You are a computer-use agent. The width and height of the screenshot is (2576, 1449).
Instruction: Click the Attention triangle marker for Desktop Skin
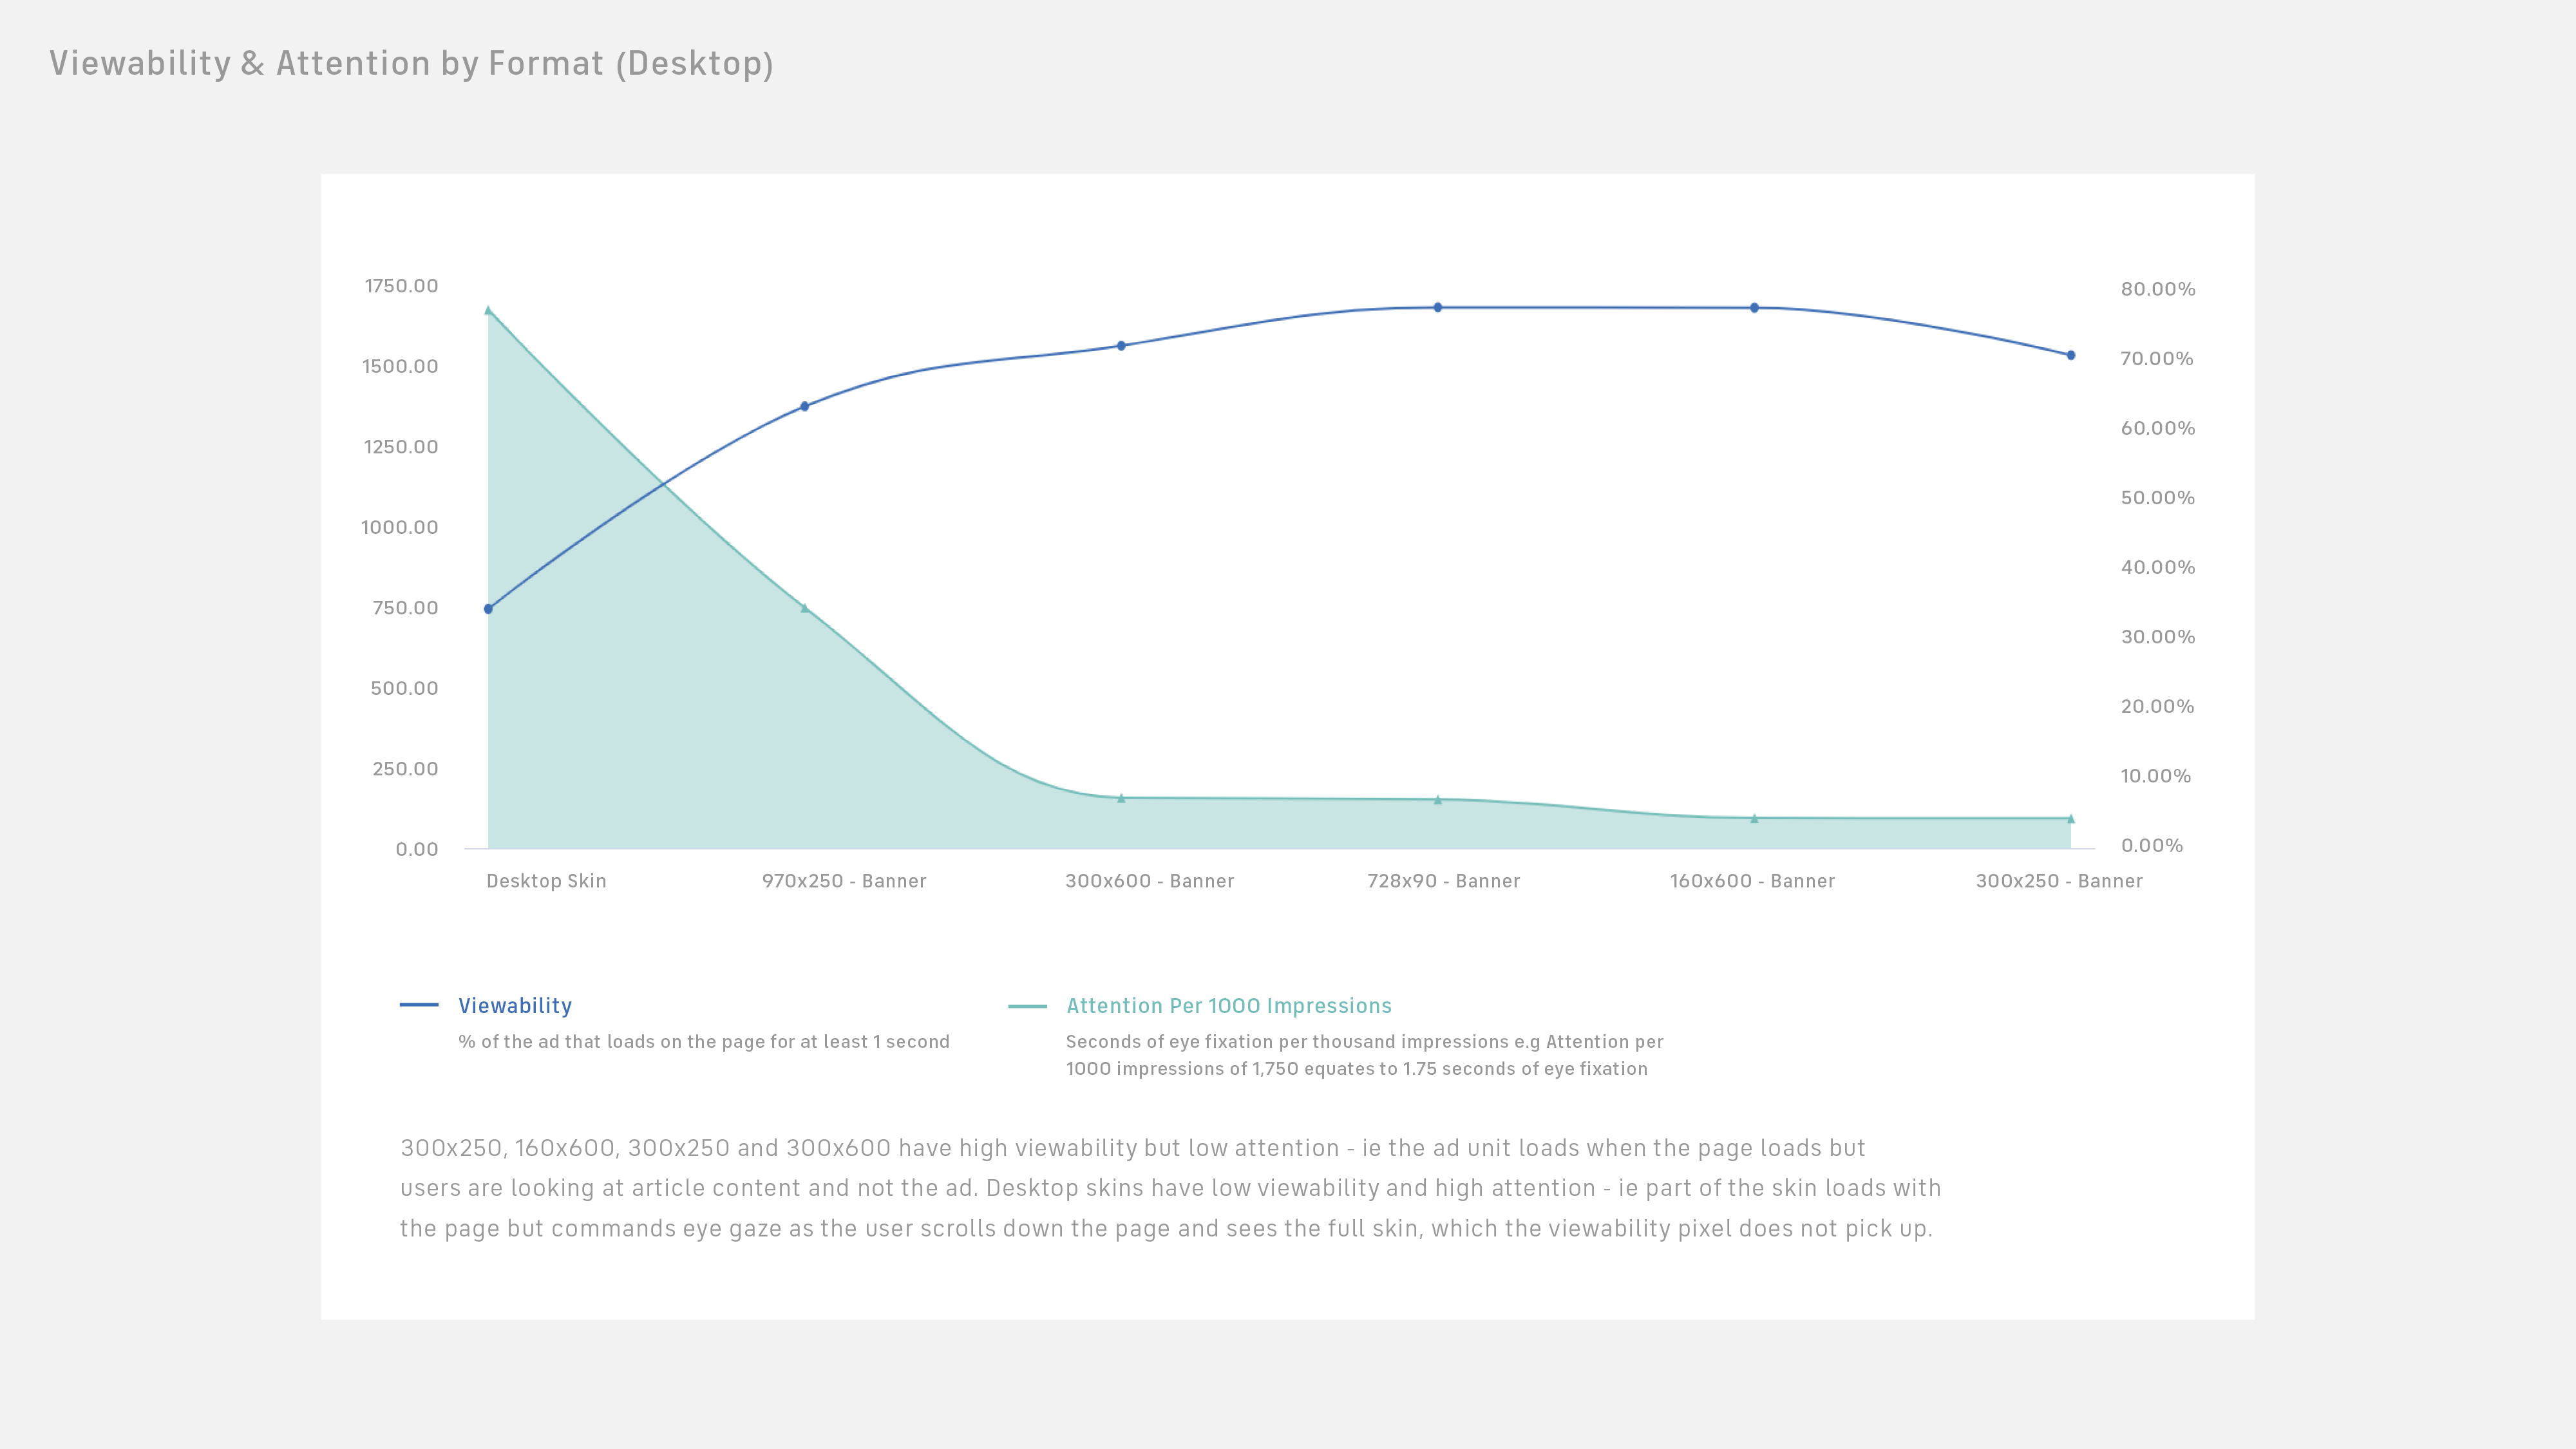pos(488,311)
